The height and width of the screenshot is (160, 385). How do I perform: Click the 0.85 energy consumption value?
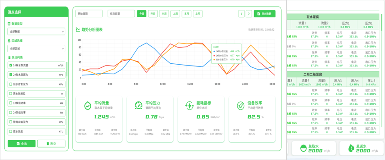(203, 117)
